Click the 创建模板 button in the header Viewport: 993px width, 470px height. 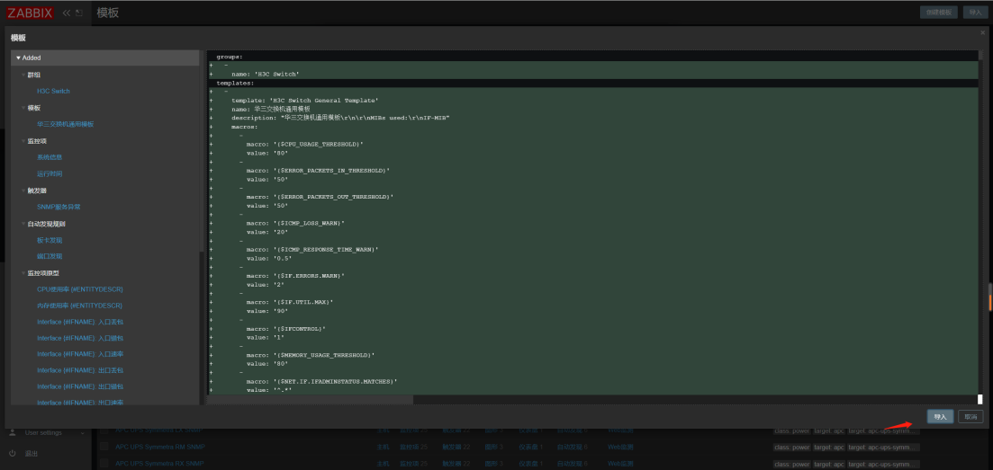click(x=939, y=12)
